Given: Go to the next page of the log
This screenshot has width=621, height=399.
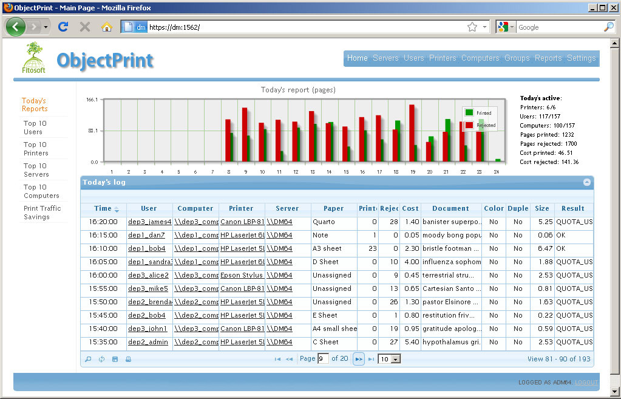Looking at the screenshot, I should tap(358, 359).
